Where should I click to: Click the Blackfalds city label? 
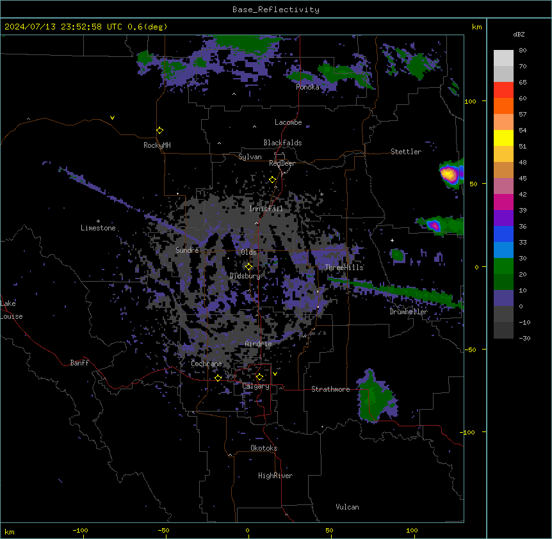pos(282,143)
